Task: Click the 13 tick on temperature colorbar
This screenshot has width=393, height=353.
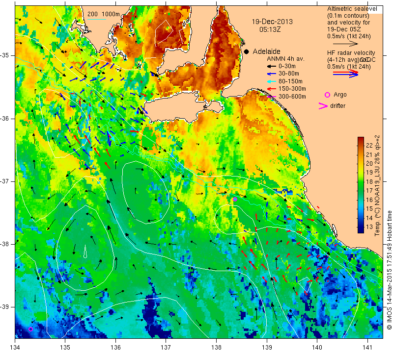Action: [x=369, y=227]
